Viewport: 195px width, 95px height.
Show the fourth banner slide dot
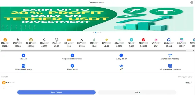(100, 33)
